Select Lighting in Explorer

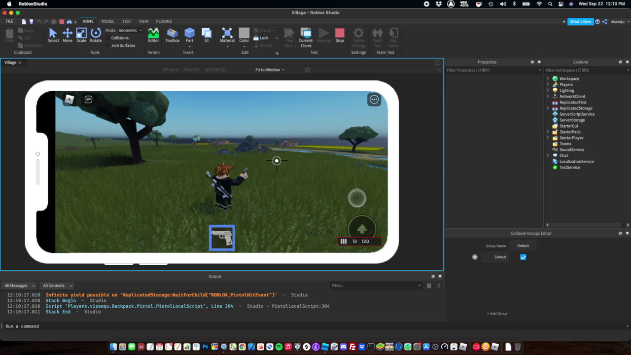point(566,91)
